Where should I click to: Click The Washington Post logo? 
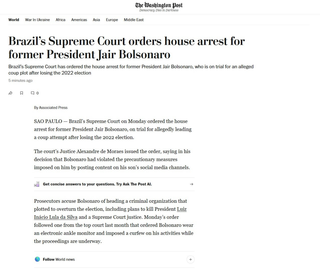(x=159, y=5)
